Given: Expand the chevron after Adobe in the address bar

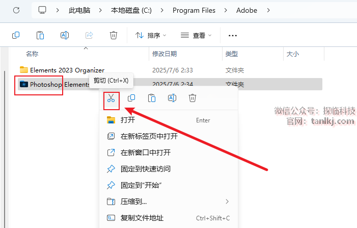Looking at the screenshot, I should point(268,10).
